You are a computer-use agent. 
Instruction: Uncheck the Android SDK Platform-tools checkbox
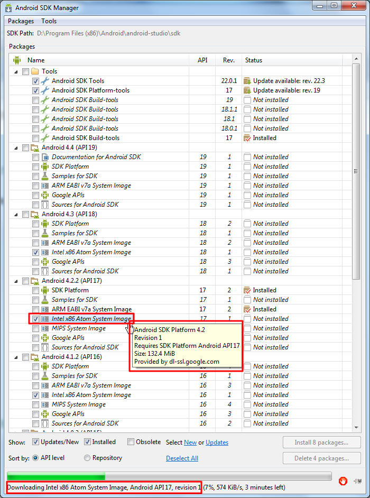(x=35, y=90)
